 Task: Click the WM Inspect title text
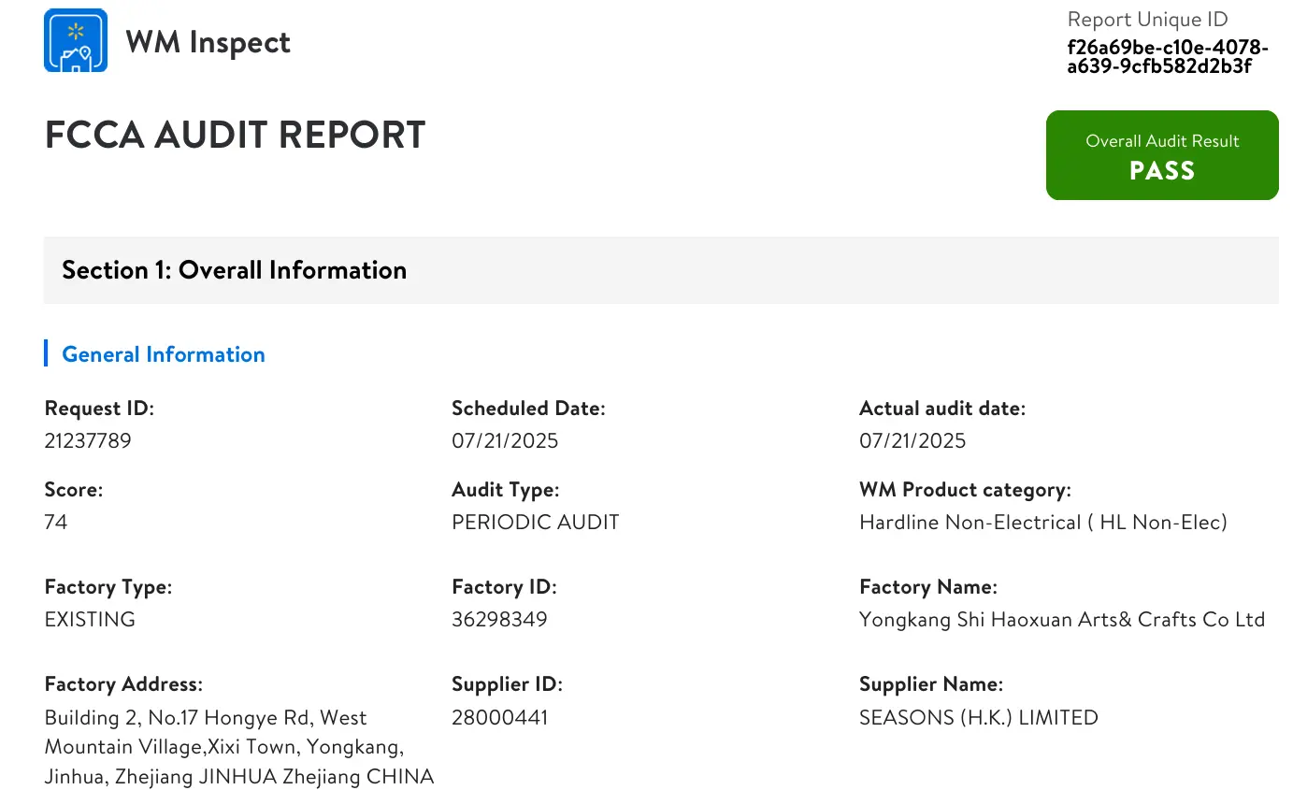point(208,41)
